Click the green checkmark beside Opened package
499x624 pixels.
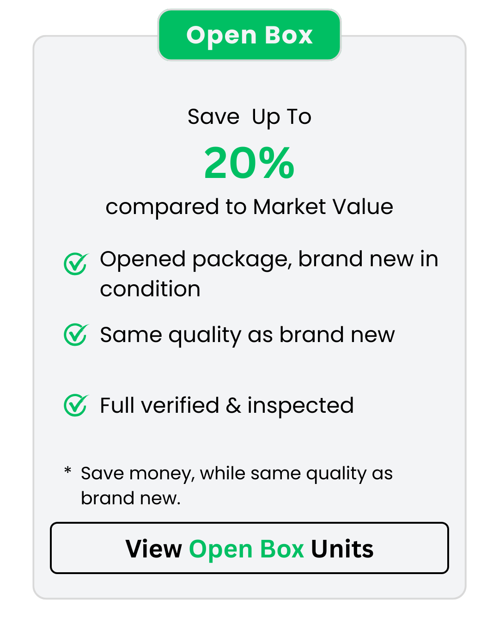pos(75,263)
